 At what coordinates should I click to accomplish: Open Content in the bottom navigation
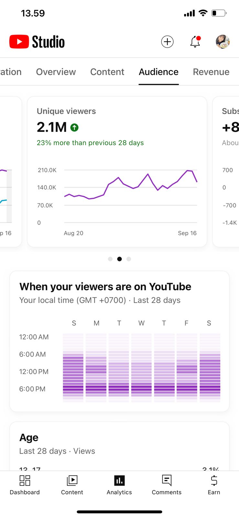[72, 485]
